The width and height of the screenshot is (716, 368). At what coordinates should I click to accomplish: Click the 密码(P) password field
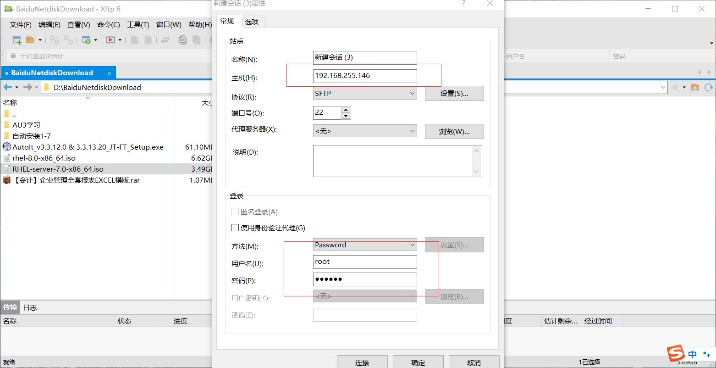coord(365,279)
